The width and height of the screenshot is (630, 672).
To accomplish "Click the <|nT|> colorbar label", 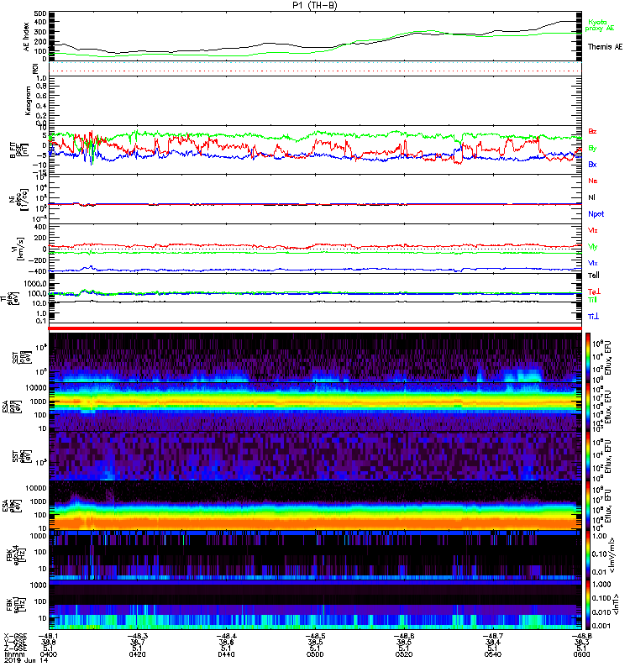I will (x=616, y=604).
